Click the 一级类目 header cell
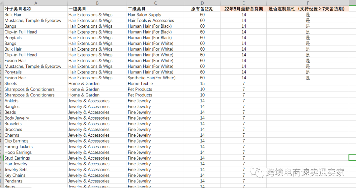The width and height of the screenshot is (356, 188). (x=97, y=9)
